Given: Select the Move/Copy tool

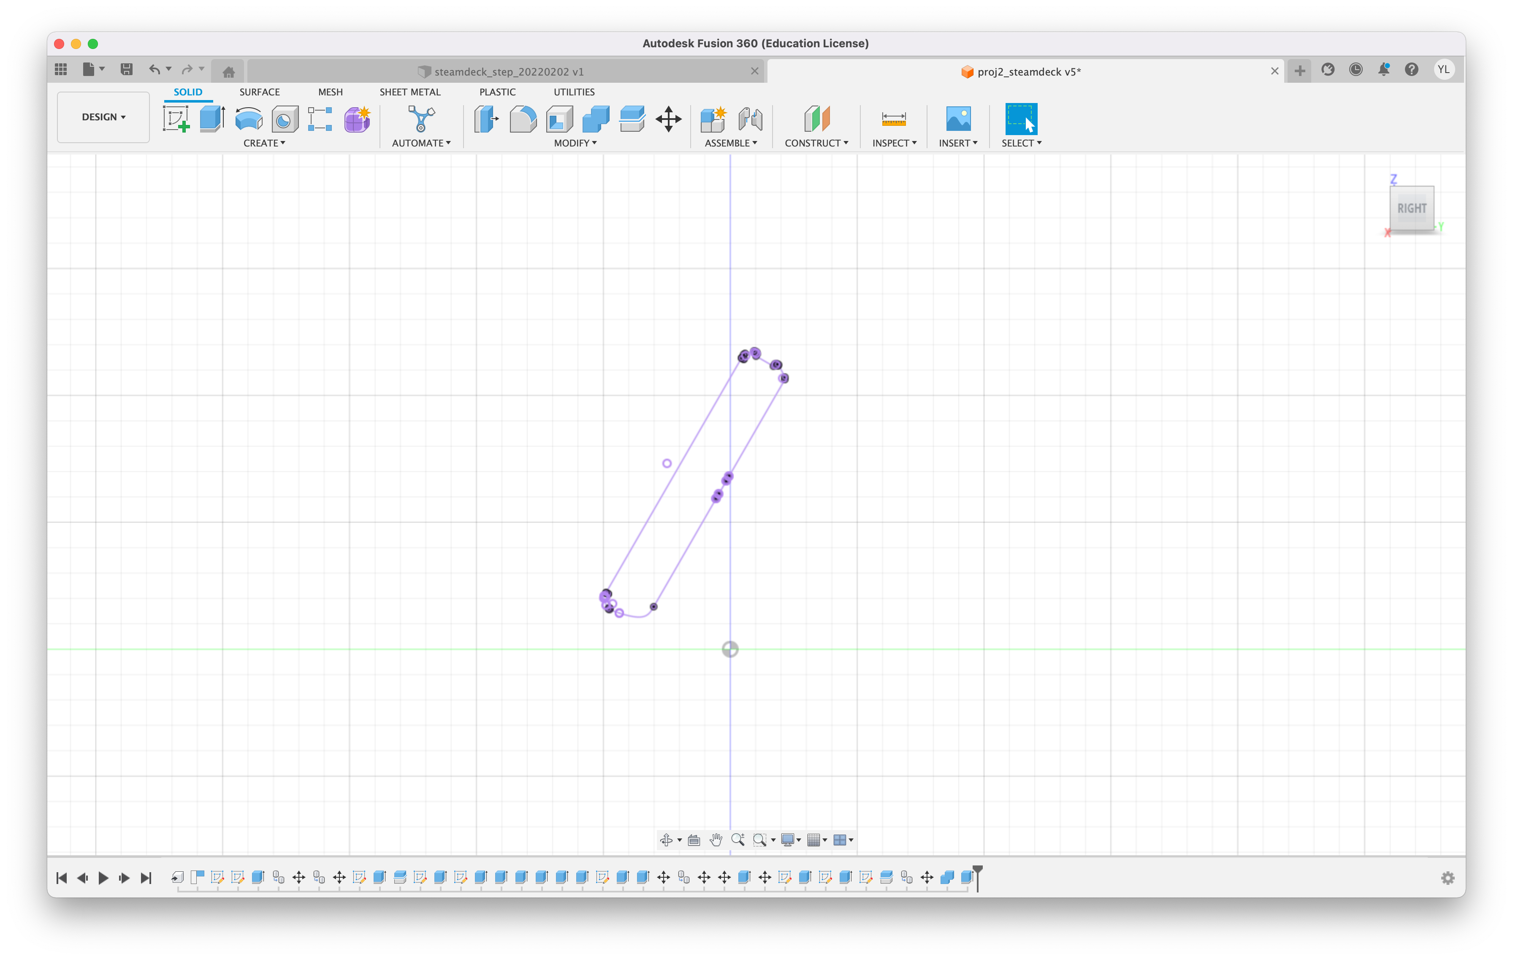Looking at the screenshot, I should pyautogui.click(x=668, y=118).
